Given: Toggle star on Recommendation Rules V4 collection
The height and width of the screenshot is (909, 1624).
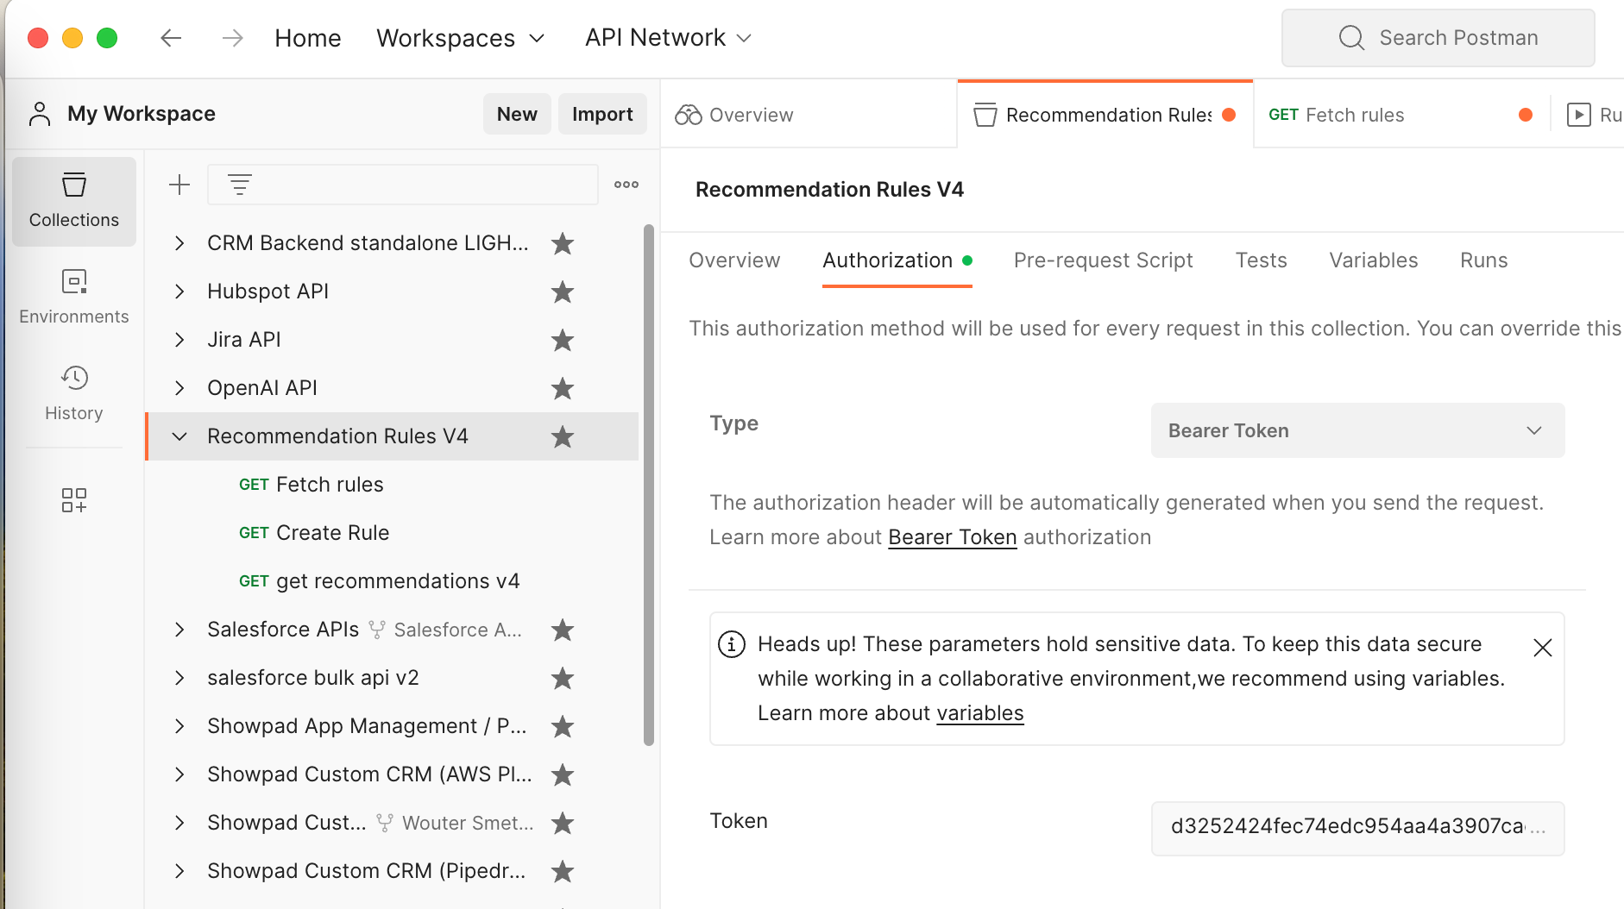Looking at the screenshot, I should pos(563,437).
